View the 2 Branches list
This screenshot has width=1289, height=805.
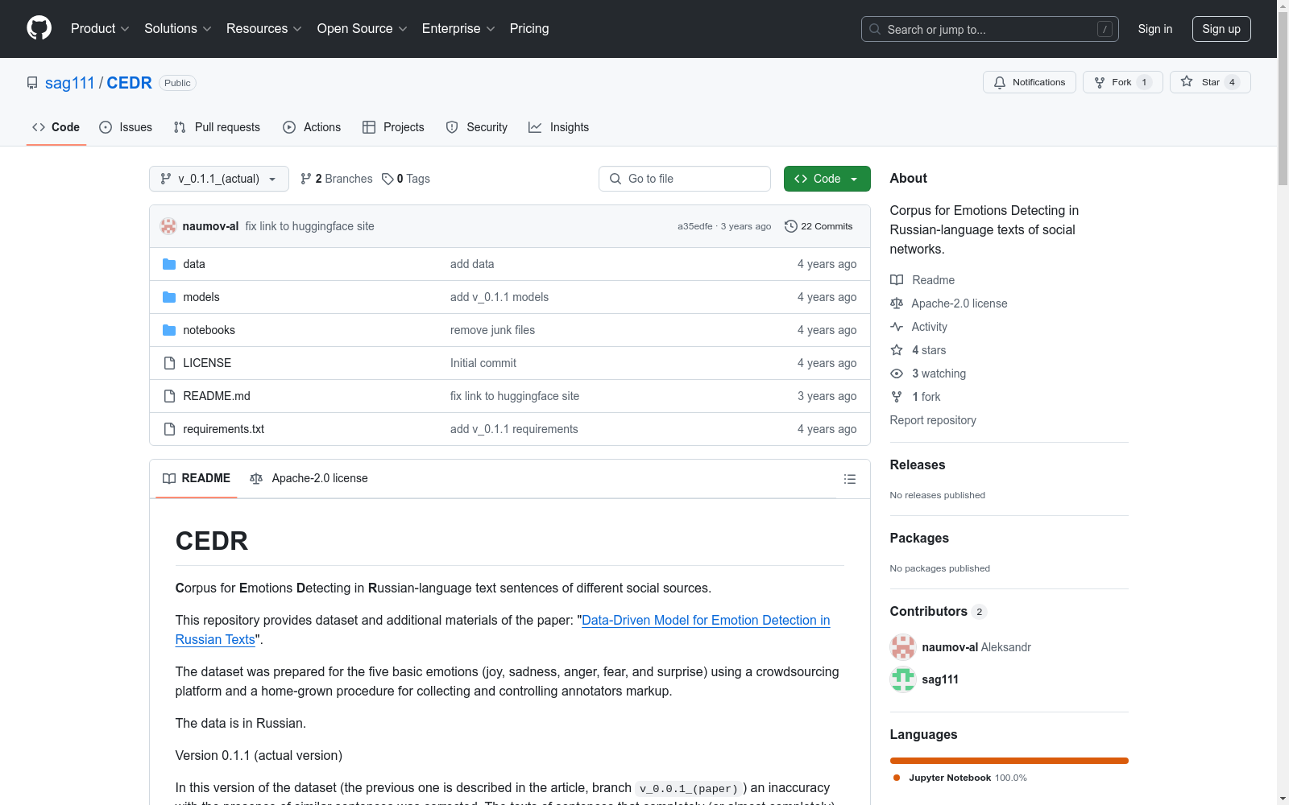336,179
